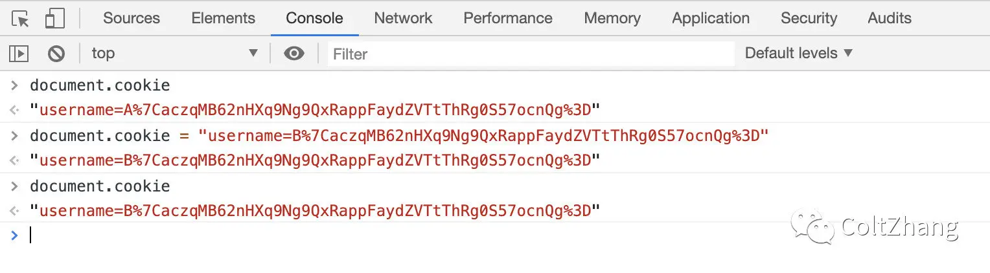Click the document.cookie assignment command line
This screenshot has height=273, width=990.
(398, 136)
